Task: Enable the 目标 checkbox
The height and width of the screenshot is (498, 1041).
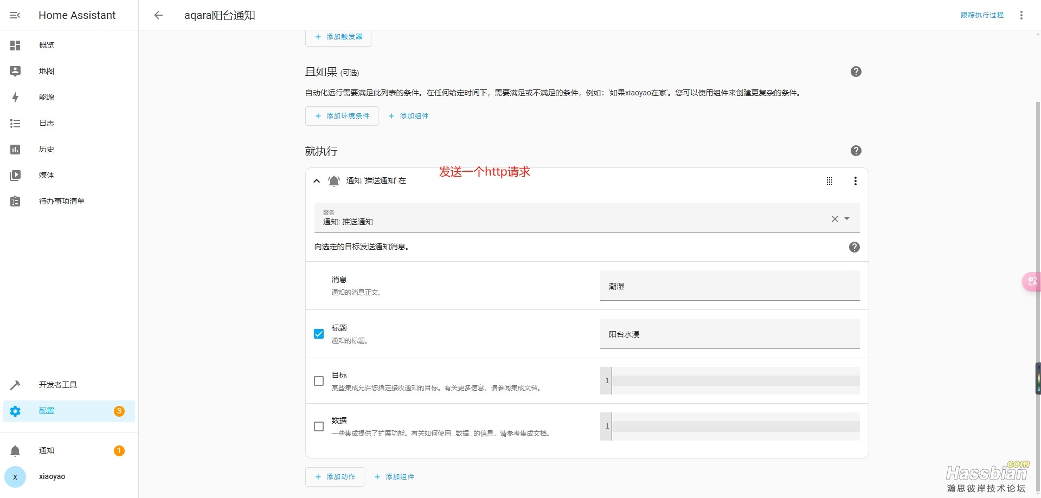Action: [x=319, y=381]
